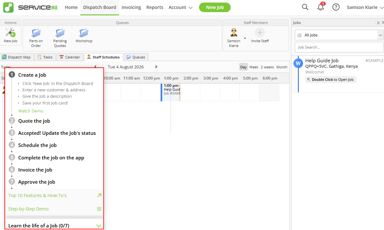Click the Invite Staff plus icon
This screenshot has height=230, width=384.
click(x=260, y=33)
